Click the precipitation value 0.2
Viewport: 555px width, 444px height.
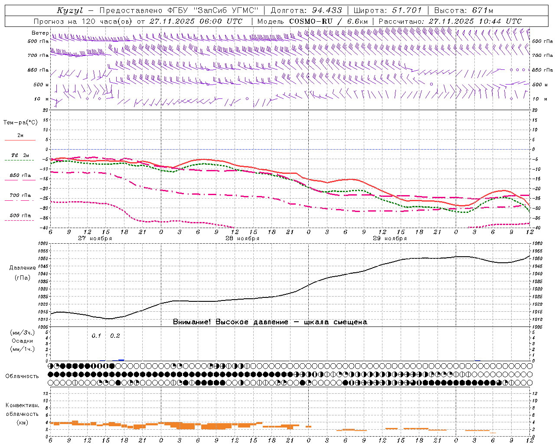coord(115,336)
